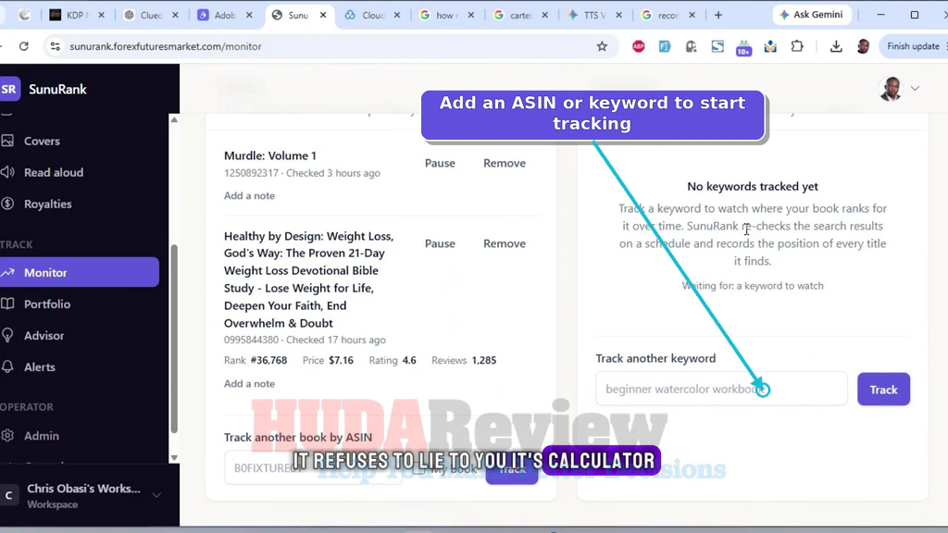This screenshot has height=533, width=948.
Task: Reload the page with the refresh icon
Action: [23, 46]
